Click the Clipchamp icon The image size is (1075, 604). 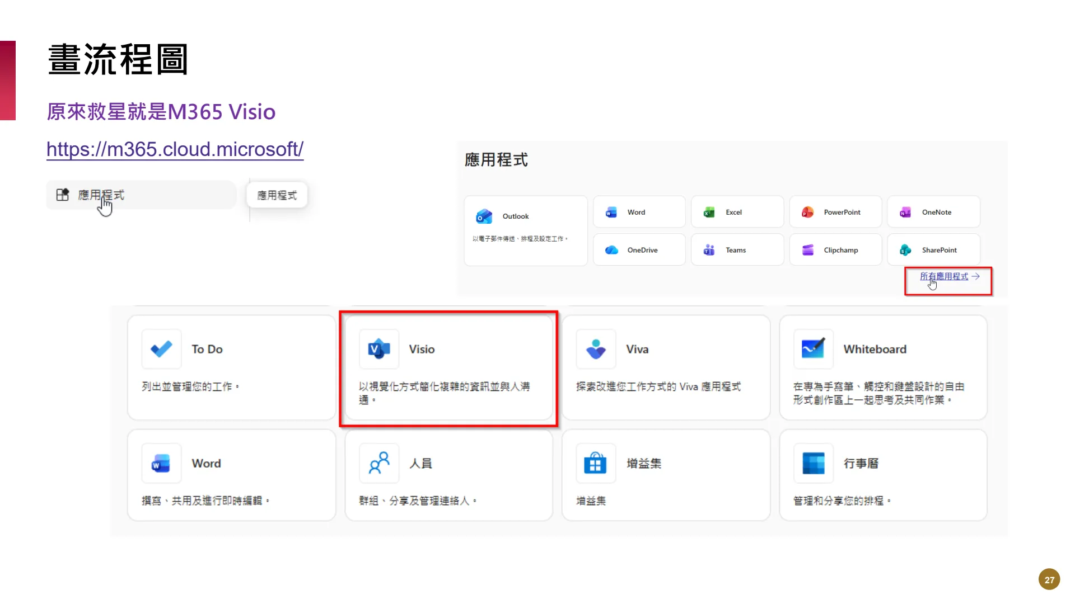pyautogui.click(x=807, y=250)
